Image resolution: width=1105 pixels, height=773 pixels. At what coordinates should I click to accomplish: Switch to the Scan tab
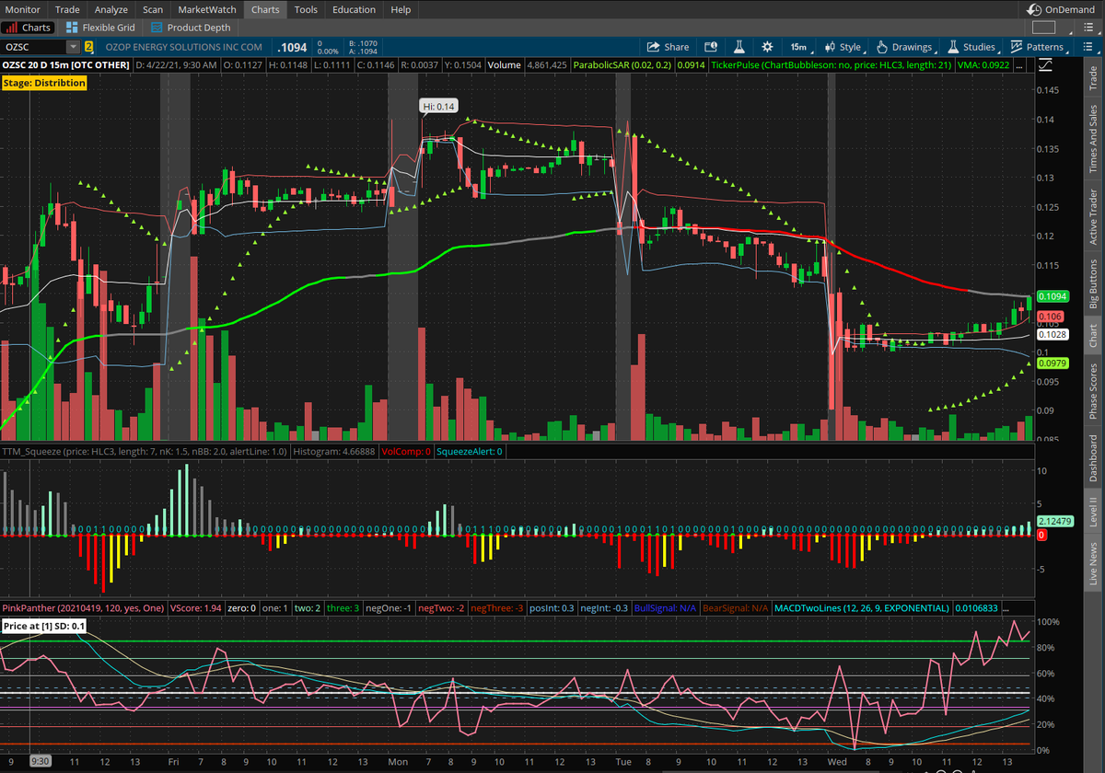[x=153, y=9]
